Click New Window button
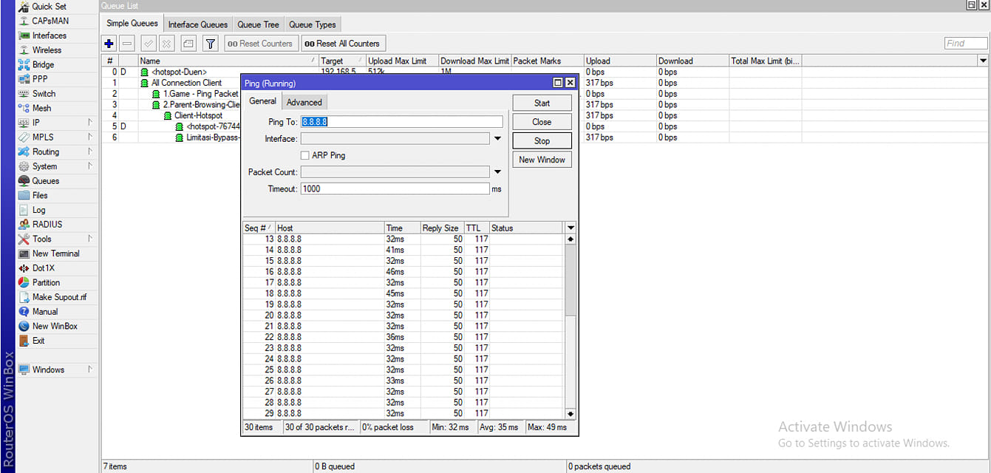991x473 pixels. coord(542,160)
